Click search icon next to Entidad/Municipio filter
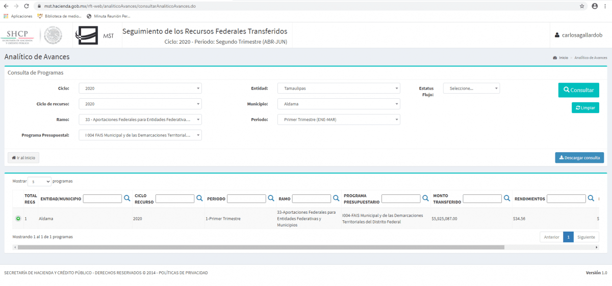612x286 pixels. [127, 198]
